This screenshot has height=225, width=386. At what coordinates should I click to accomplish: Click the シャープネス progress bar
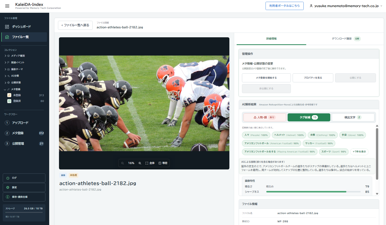click(x=314, y=192)
